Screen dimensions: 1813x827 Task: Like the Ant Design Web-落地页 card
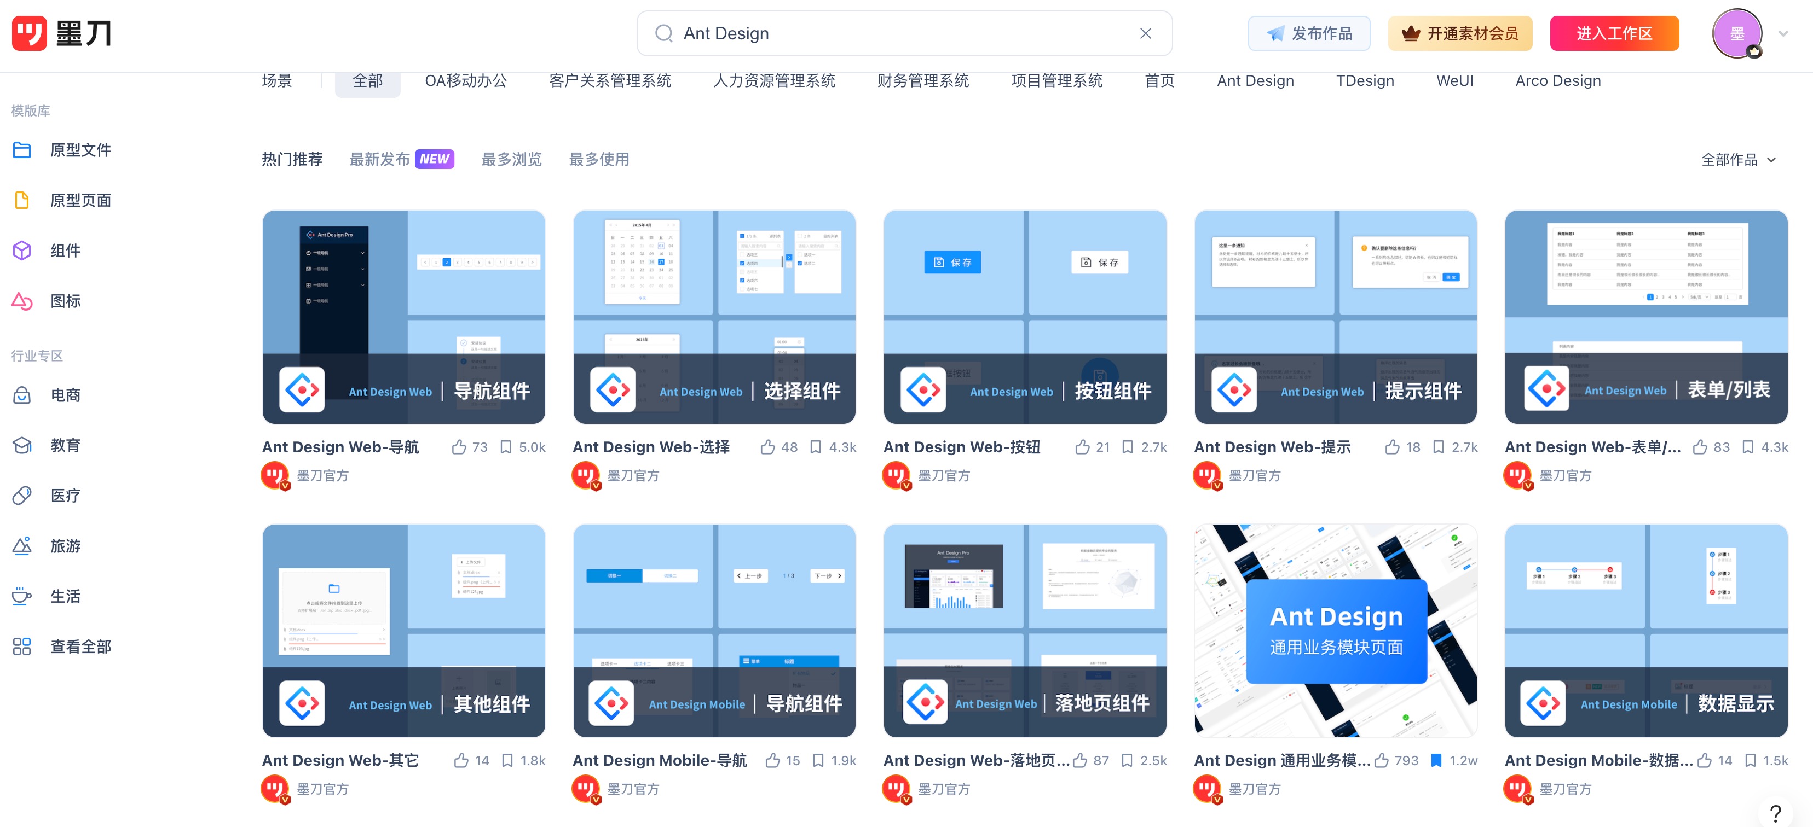[x=1079, y=761]
